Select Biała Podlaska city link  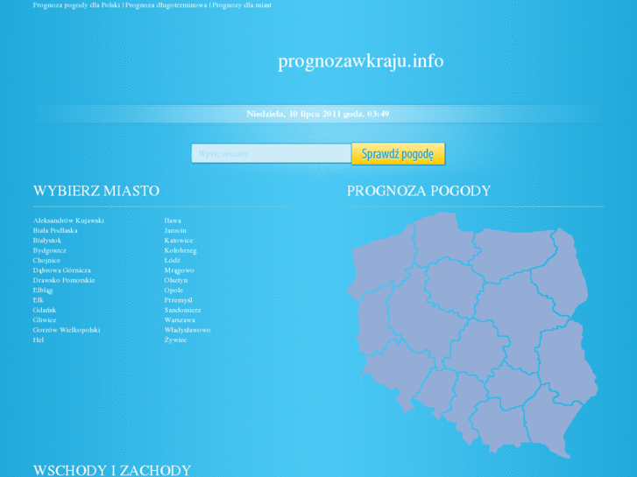[x=55, y=230]
